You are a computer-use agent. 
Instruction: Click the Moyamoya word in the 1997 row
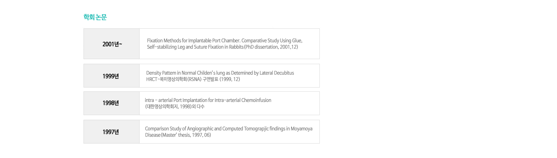(x=302, y=129)
